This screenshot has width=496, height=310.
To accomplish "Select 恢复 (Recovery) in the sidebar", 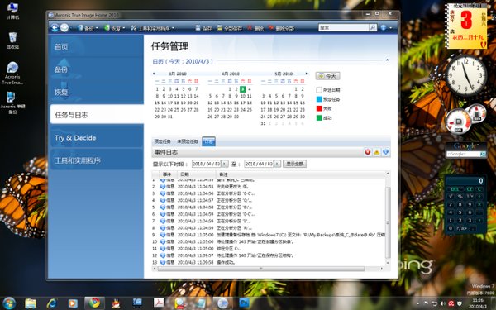I will point(97,92).
